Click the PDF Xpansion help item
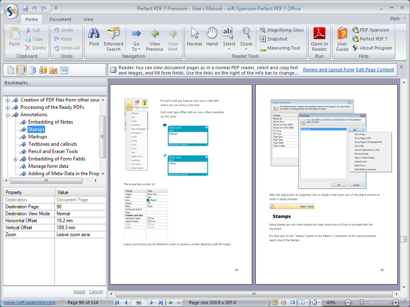Image resolution: width=410 pixels, height=307 pixels. (x=371, y=30)
